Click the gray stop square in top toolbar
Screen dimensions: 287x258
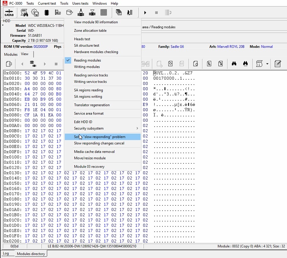(x=156, y=13)
